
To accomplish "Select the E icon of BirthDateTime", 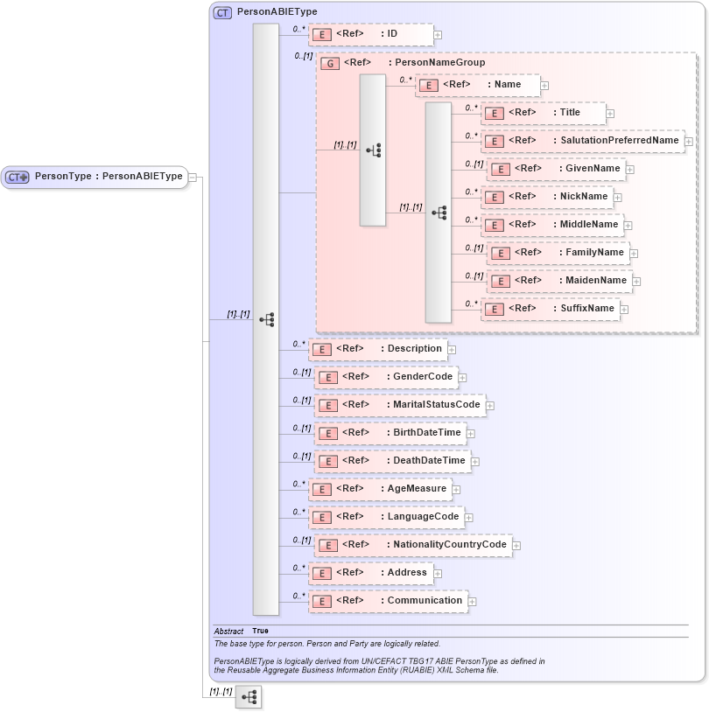I will tap(328, 433).
